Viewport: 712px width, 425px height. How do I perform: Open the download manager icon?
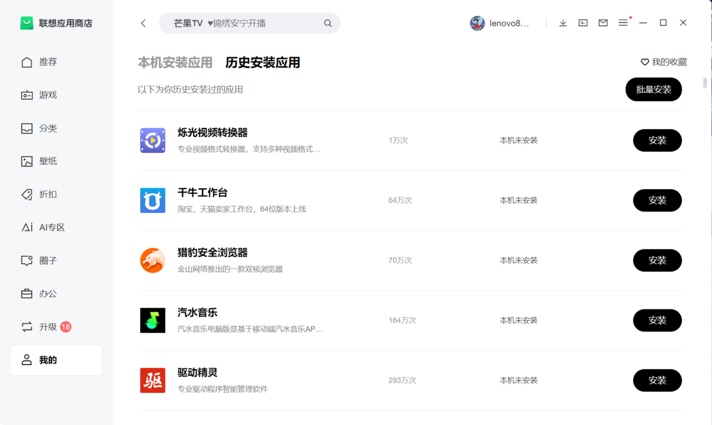[x=562, y=23]
